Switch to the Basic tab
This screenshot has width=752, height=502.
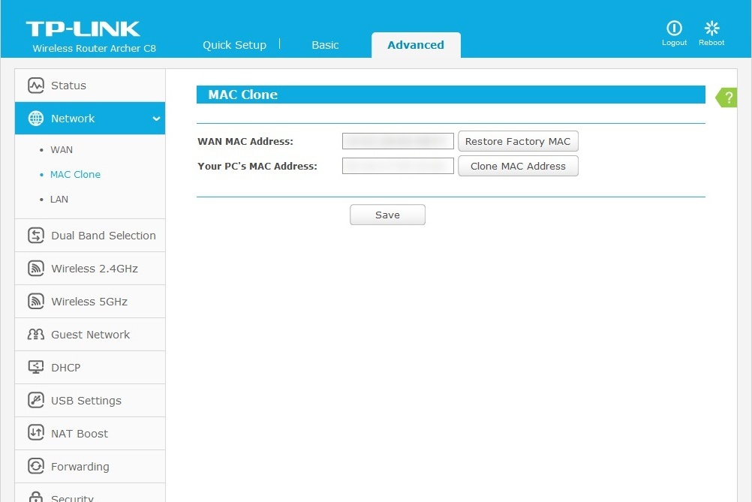coord(325,45)
